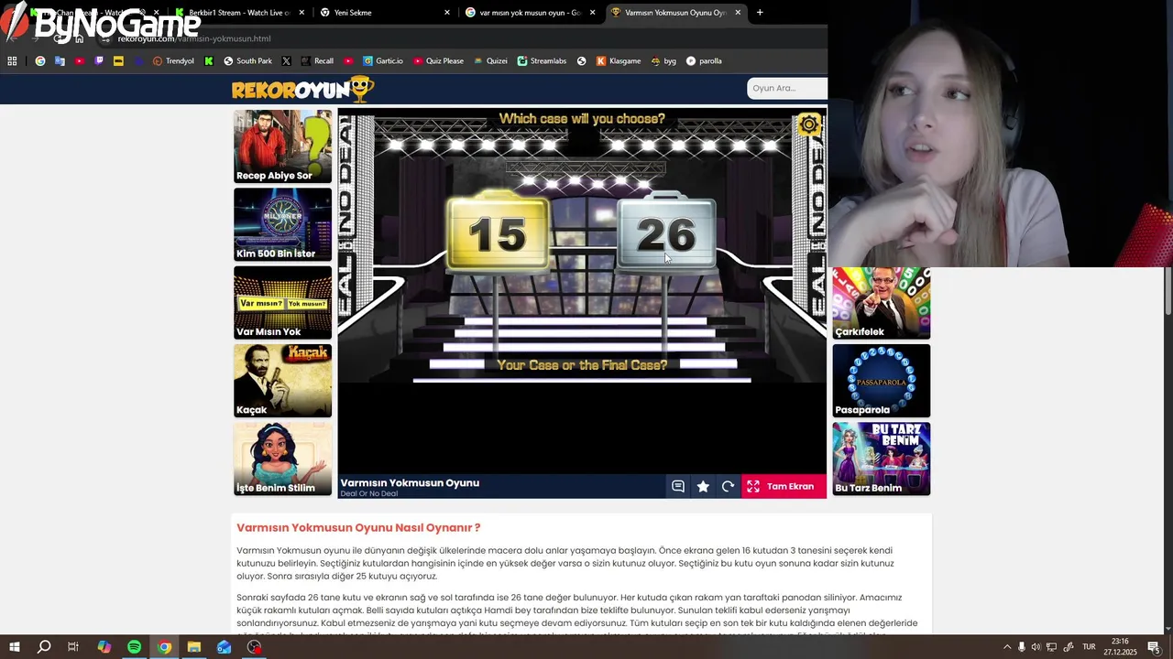Open the volume control in system tray
Screen dimensions: 1173x659
(x=1036, y=647)
